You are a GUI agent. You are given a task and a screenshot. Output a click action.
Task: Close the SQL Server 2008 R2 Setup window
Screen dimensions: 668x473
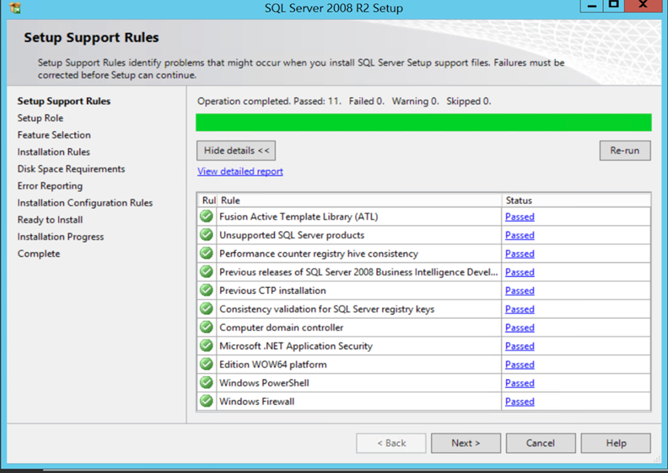click(643, 5)
